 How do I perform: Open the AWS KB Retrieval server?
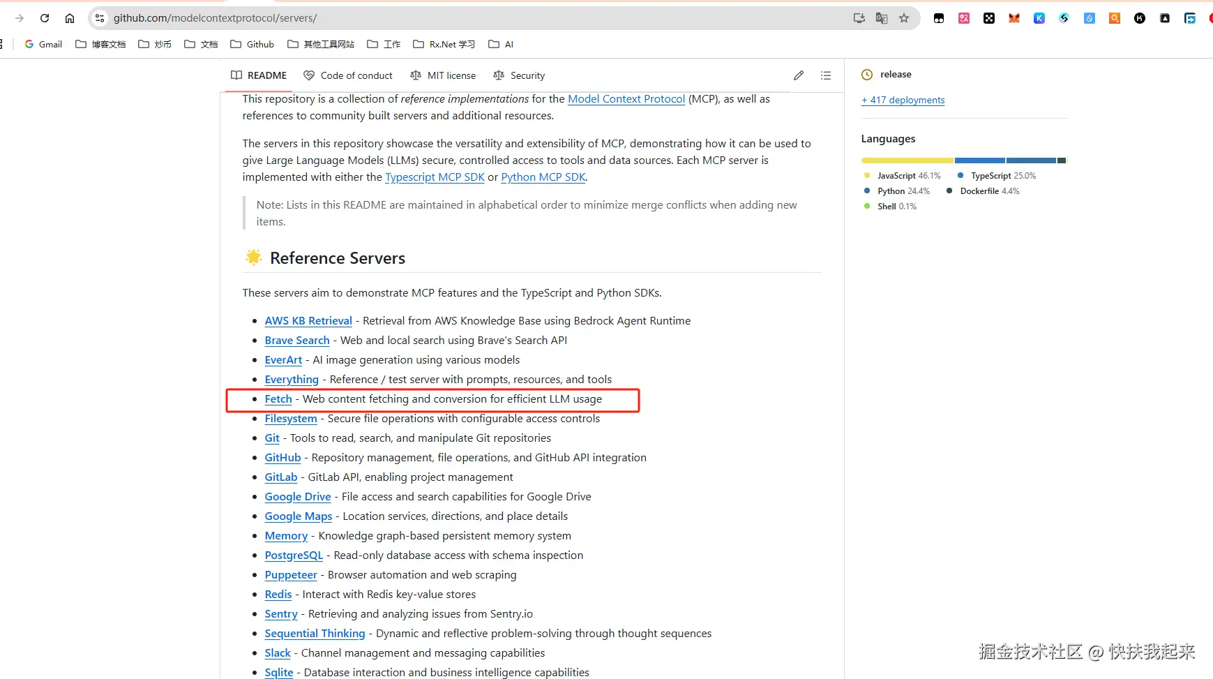click(x=308, y=321)
